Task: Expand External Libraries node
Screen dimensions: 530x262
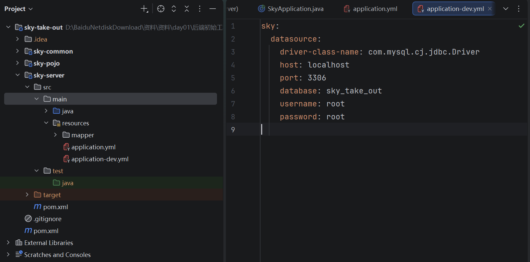Action: [8, 242]
